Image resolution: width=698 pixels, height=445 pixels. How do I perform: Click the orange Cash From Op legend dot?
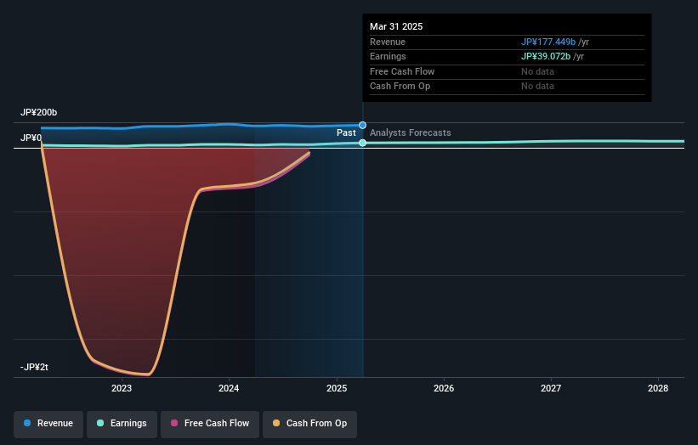click(x=276, y=423)
